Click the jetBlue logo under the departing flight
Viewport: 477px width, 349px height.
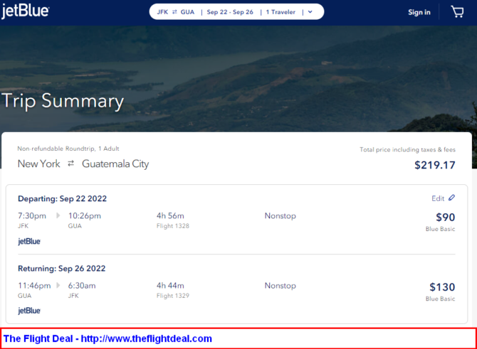coord(29,241)
